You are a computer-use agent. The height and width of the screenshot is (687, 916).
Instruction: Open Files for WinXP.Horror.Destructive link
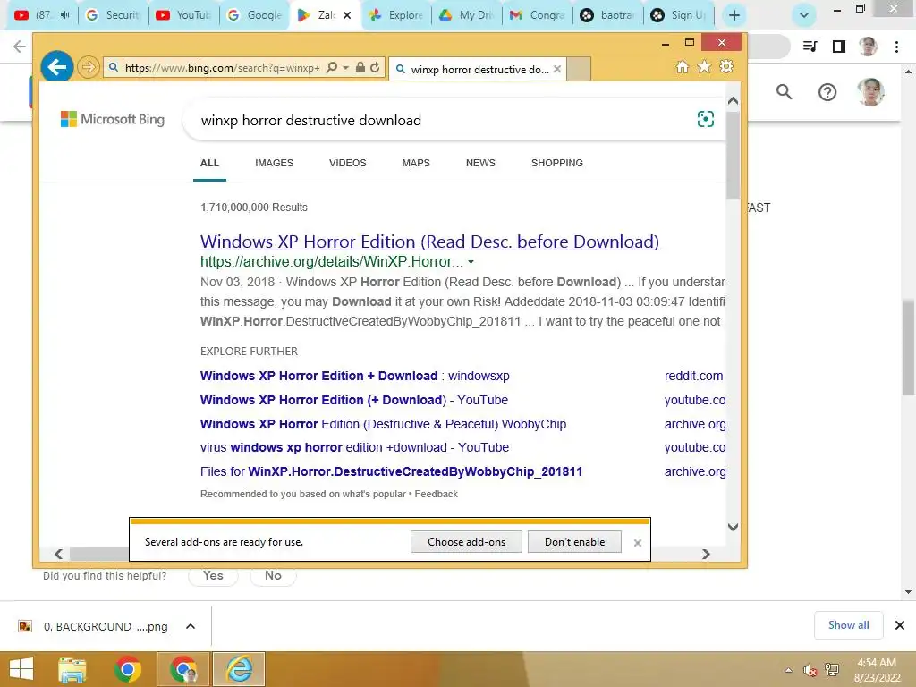(x=392, y=471)
